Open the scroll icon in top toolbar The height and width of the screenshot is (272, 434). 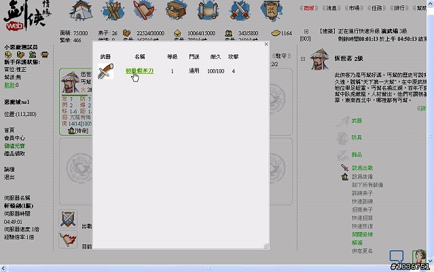coord(208,11)
